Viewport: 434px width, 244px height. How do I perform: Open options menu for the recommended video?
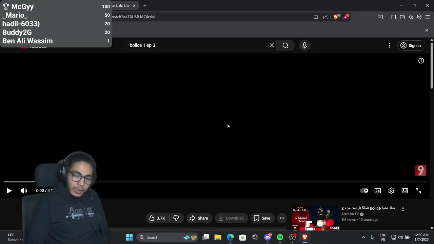pos(403,209)
